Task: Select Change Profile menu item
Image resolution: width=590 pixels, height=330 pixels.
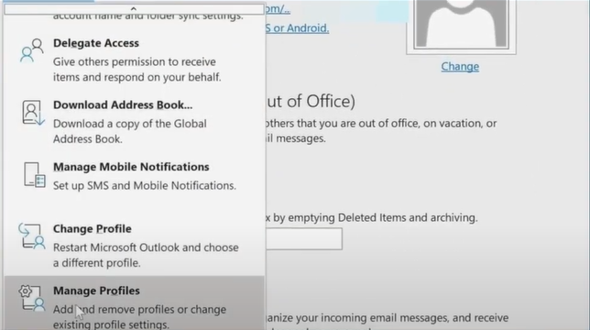Action: coord(135,246)
